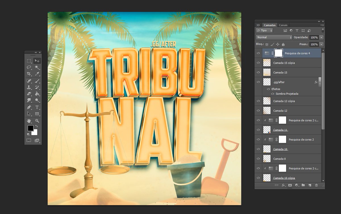Filter layers by shape layers

coord(303,30)
